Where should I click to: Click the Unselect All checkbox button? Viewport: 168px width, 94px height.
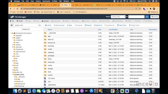click(x=109, y=25)
